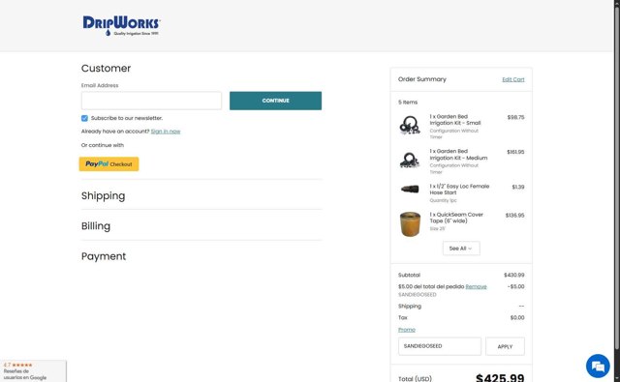Click the CONTINUE button

275,101
